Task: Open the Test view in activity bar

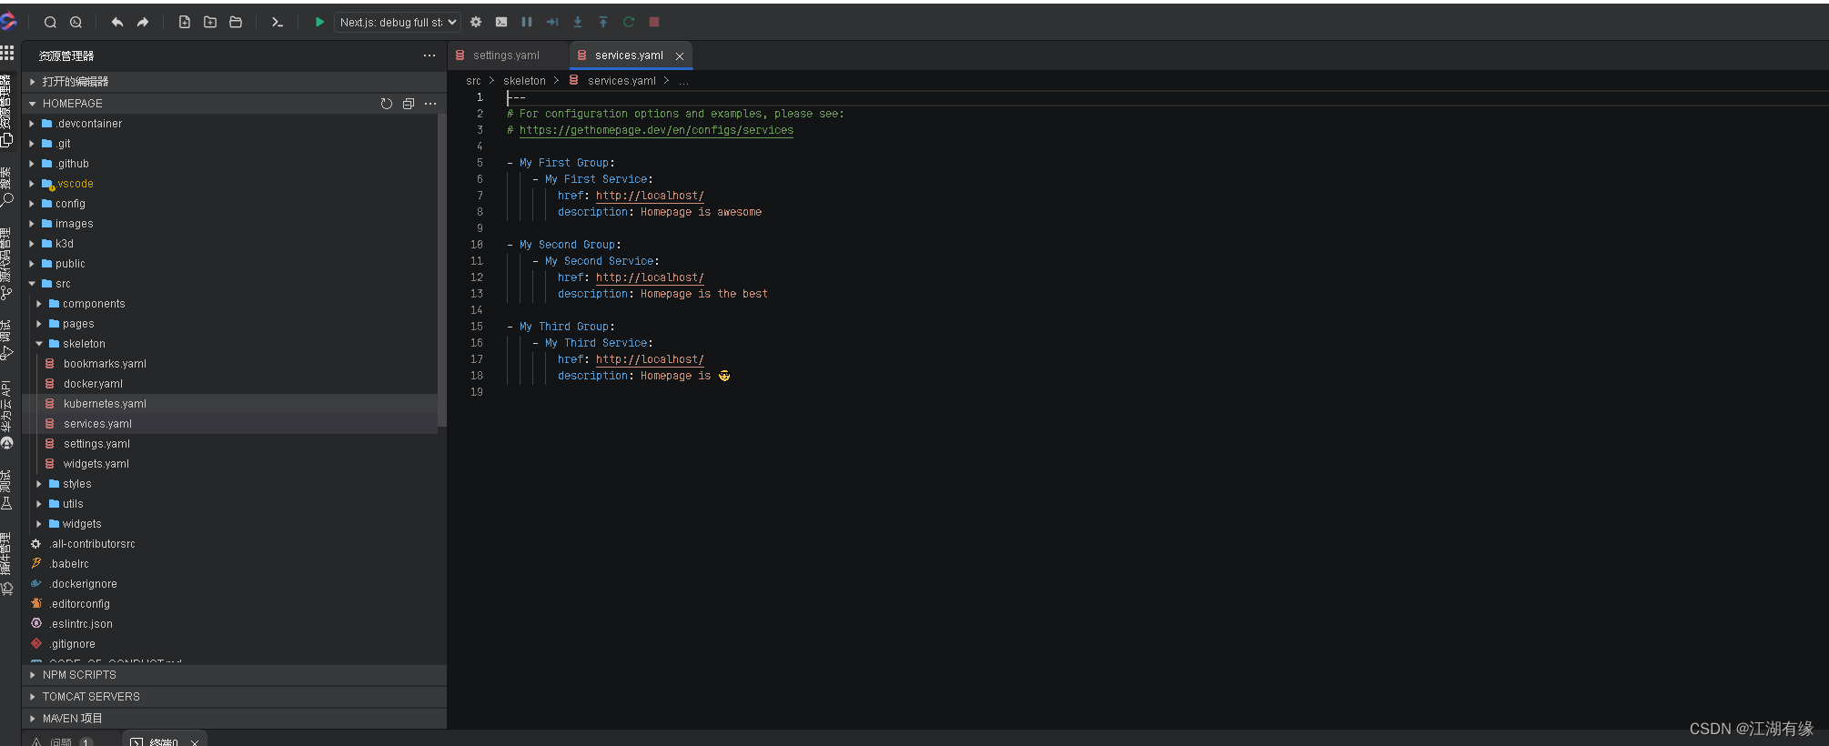Action: [6, 491]
